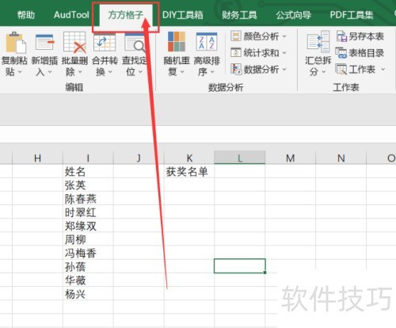This screenshot has height=328, width=396.
Task: Click the 新增插入 icon
Action: point(44,42)
